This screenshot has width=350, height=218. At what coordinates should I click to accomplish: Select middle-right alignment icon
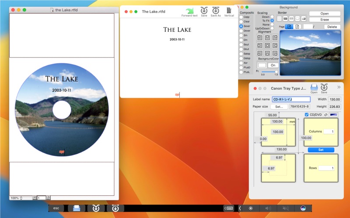[x=275, y=46]
